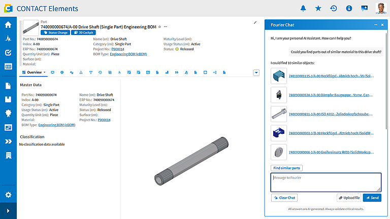Open settings gear in sidebar
This screenshot has height=219, width=390.
point(8,195)
